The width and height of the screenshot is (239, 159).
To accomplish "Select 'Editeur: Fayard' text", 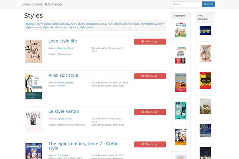I will click(x=57, y=86).
